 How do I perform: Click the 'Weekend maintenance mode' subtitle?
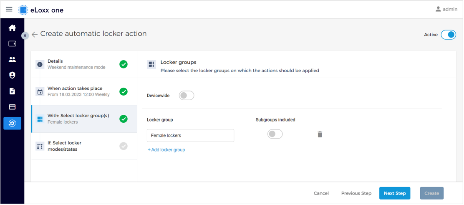(76, 67)
